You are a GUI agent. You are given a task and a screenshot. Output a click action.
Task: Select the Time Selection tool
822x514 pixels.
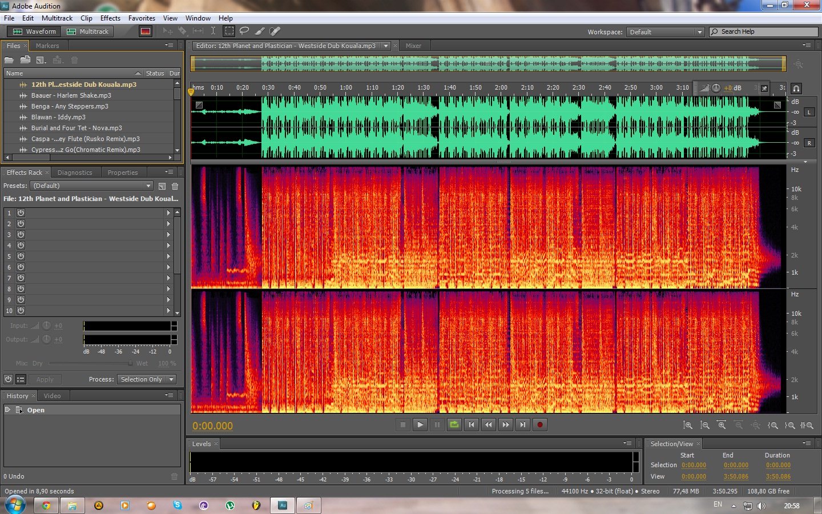point(213,31)
